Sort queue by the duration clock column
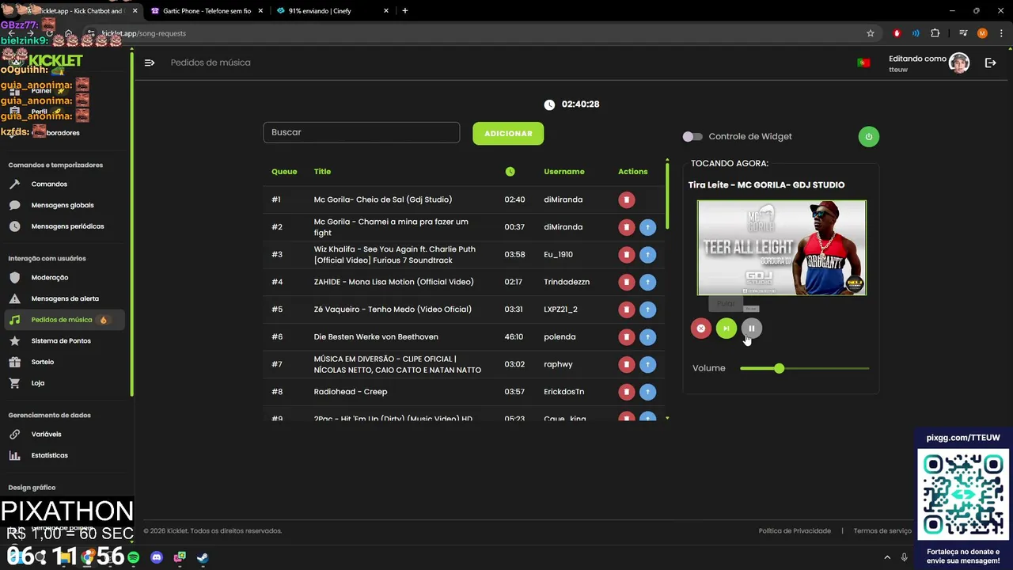Viewport: 1013px width, 570px height. [x=510, y=172]
